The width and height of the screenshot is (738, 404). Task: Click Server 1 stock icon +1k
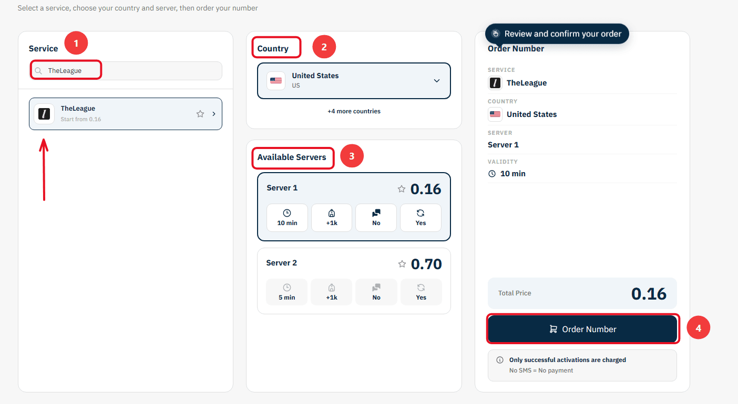(332, 213)
